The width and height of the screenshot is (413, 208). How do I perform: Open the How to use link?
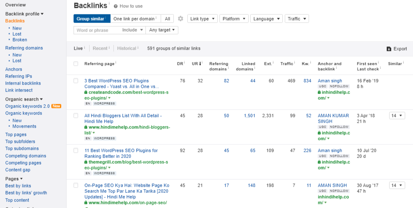tap(131, 6)
